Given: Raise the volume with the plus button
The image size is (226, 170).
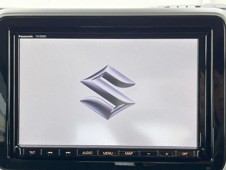Looking at the screenshot, I should (x=167, y=153).
